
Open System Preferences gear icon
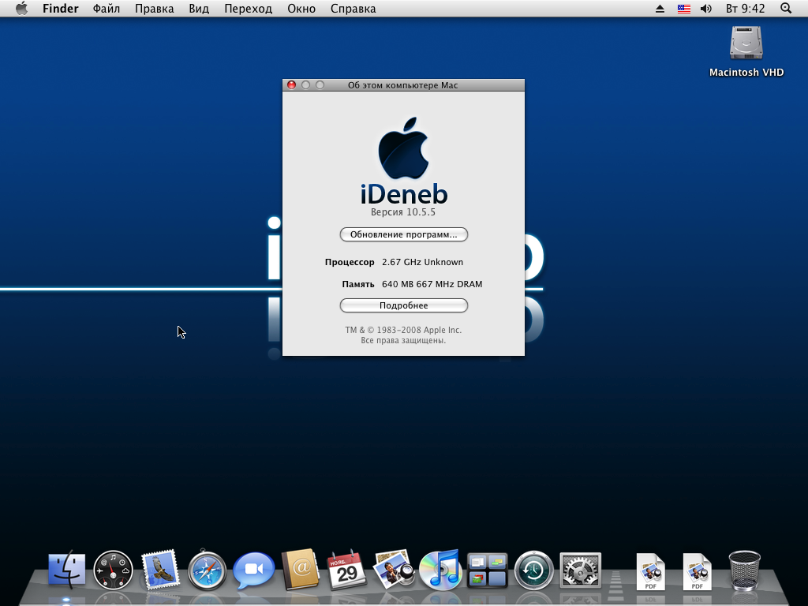pyautogui.click(x=581, y=570)
